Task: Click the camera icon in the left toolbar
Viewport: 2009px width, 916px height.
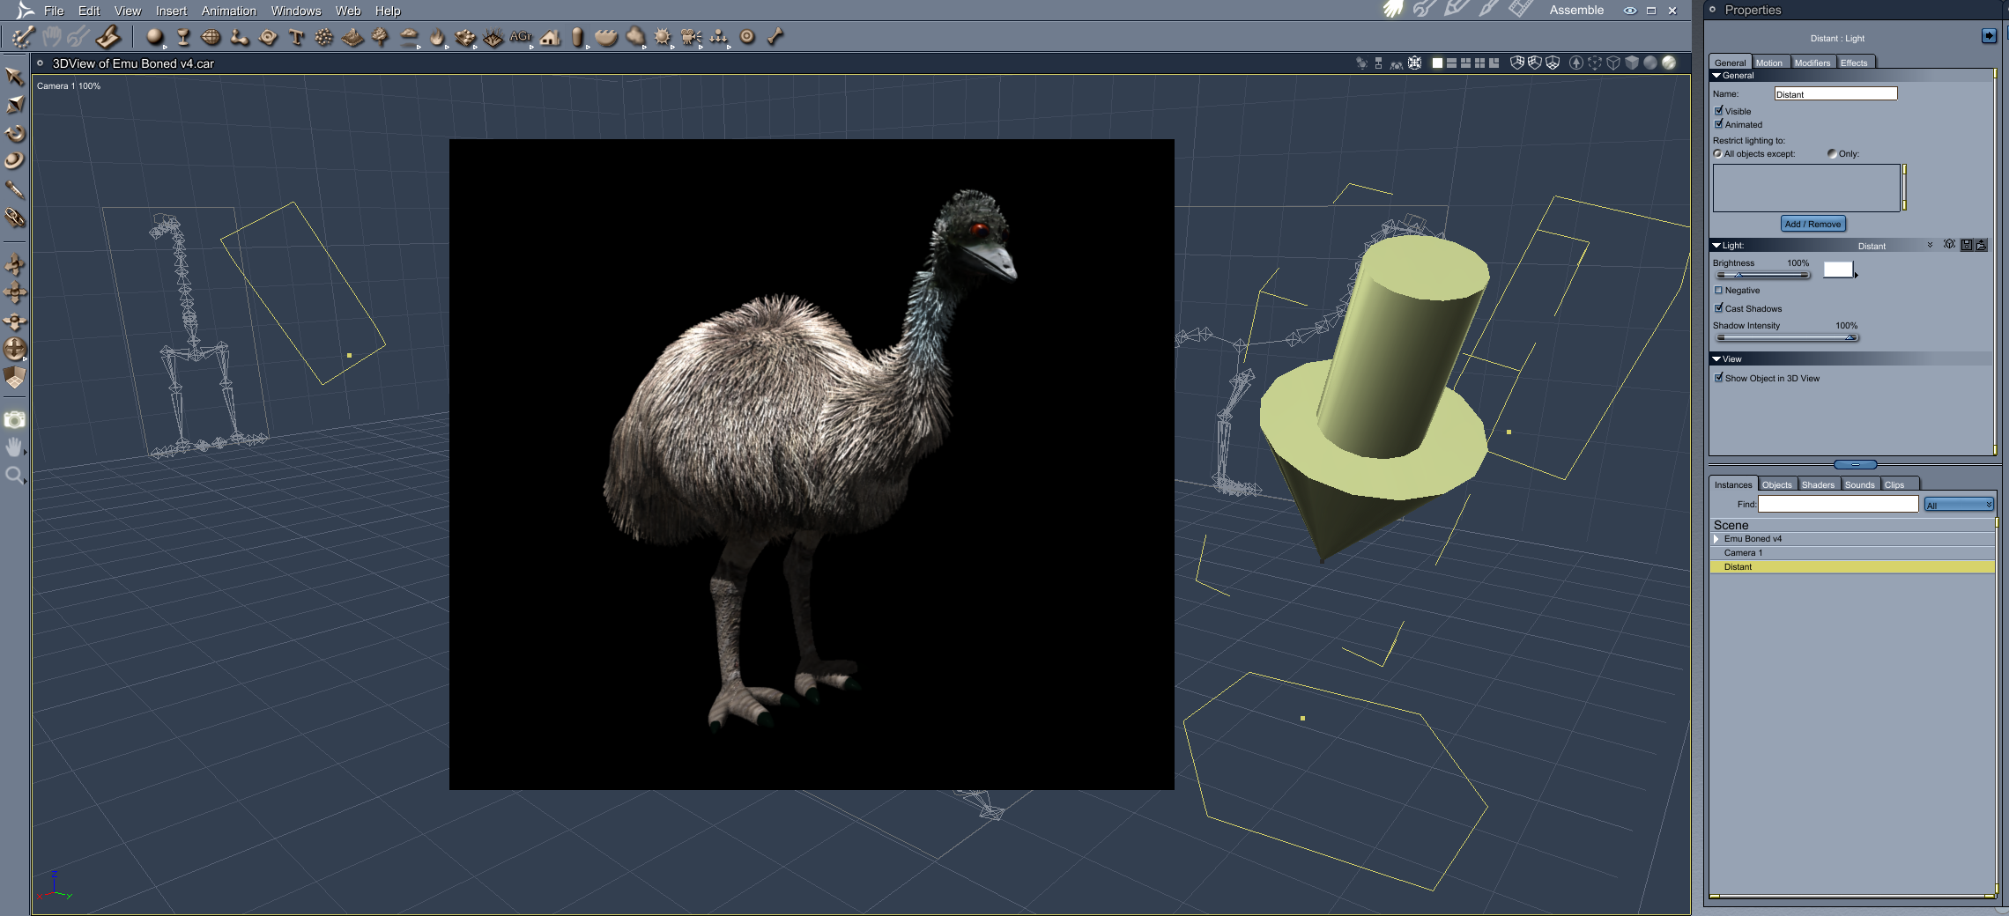Action: point(14,420)
